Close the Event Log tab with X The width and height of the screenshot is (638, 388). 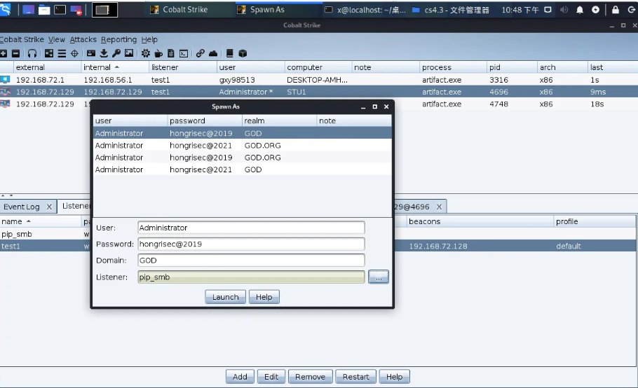point(49,207)
